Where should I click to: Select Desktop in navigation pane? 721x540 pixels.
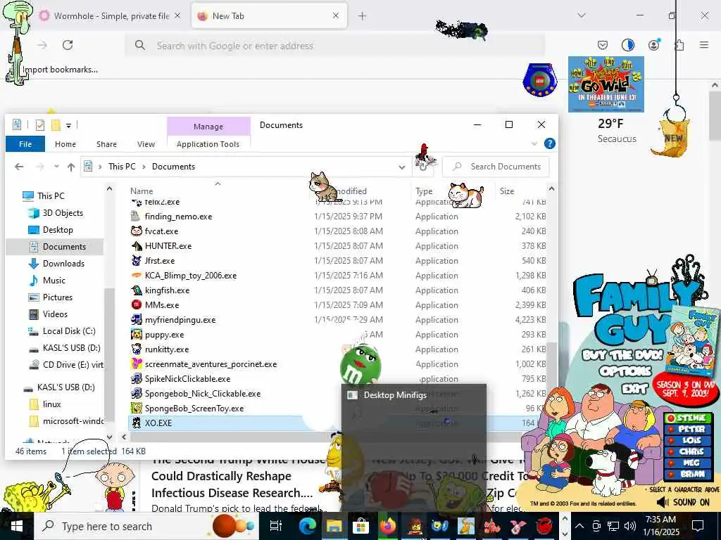[x=58, y=230]
